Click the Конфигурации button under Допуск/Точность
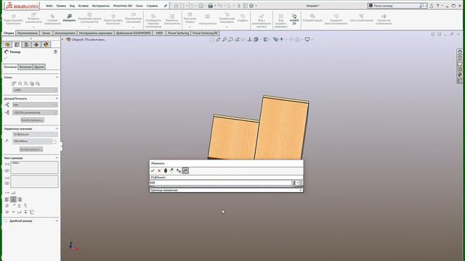 point(32,120)
